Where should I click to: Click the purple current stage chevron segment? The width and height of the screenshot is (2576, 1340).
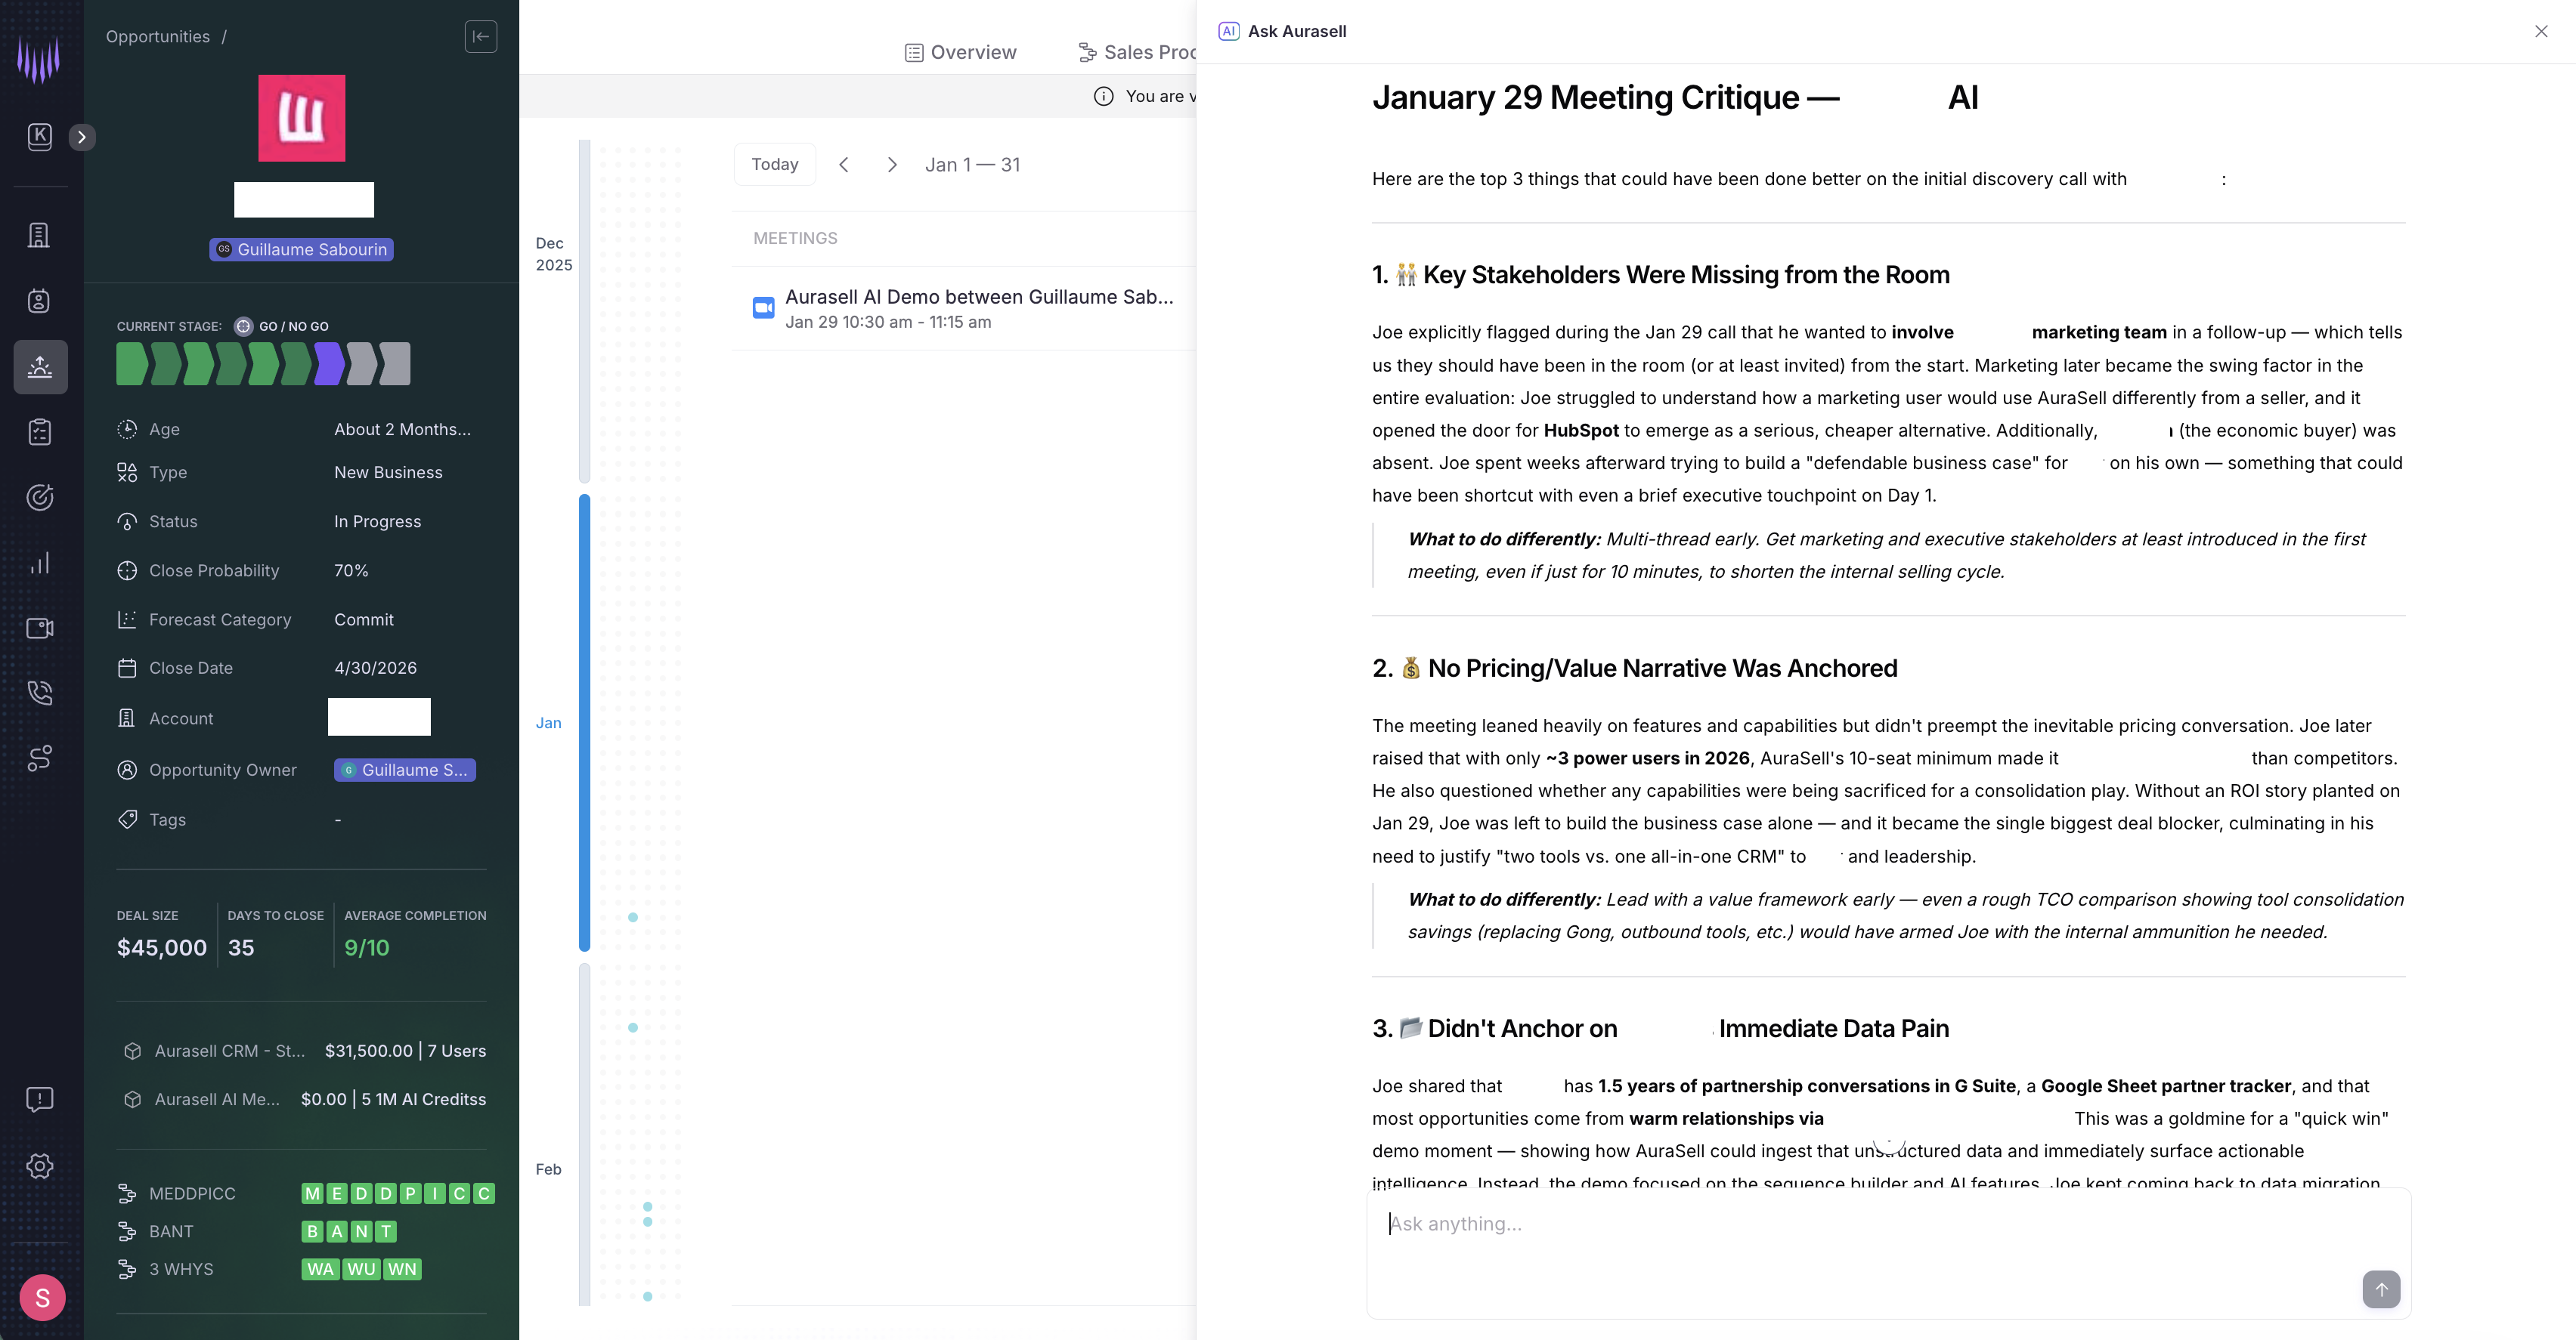[329, 364]
